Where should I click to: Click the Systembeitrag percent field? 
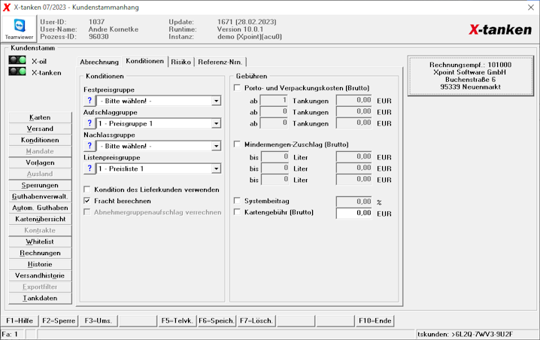tap(354, 202)
